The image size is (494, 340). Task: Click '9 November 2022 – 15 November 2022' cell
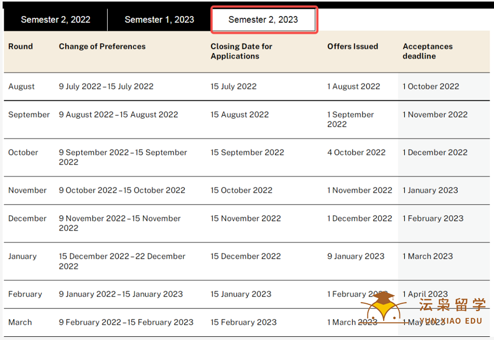(120, 223)
